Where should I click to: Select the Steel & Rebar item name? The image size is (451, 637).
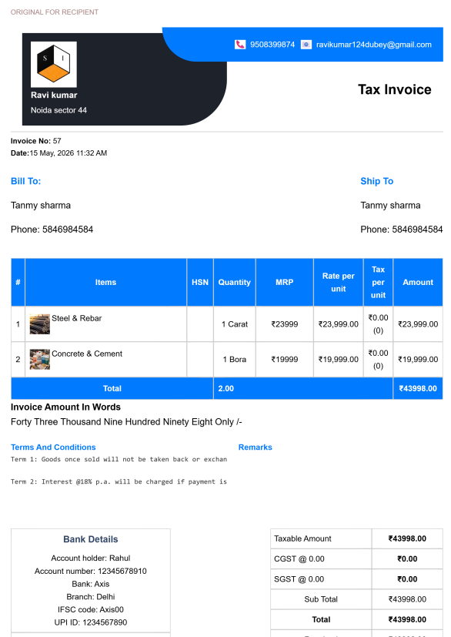[x=77, y=319]
